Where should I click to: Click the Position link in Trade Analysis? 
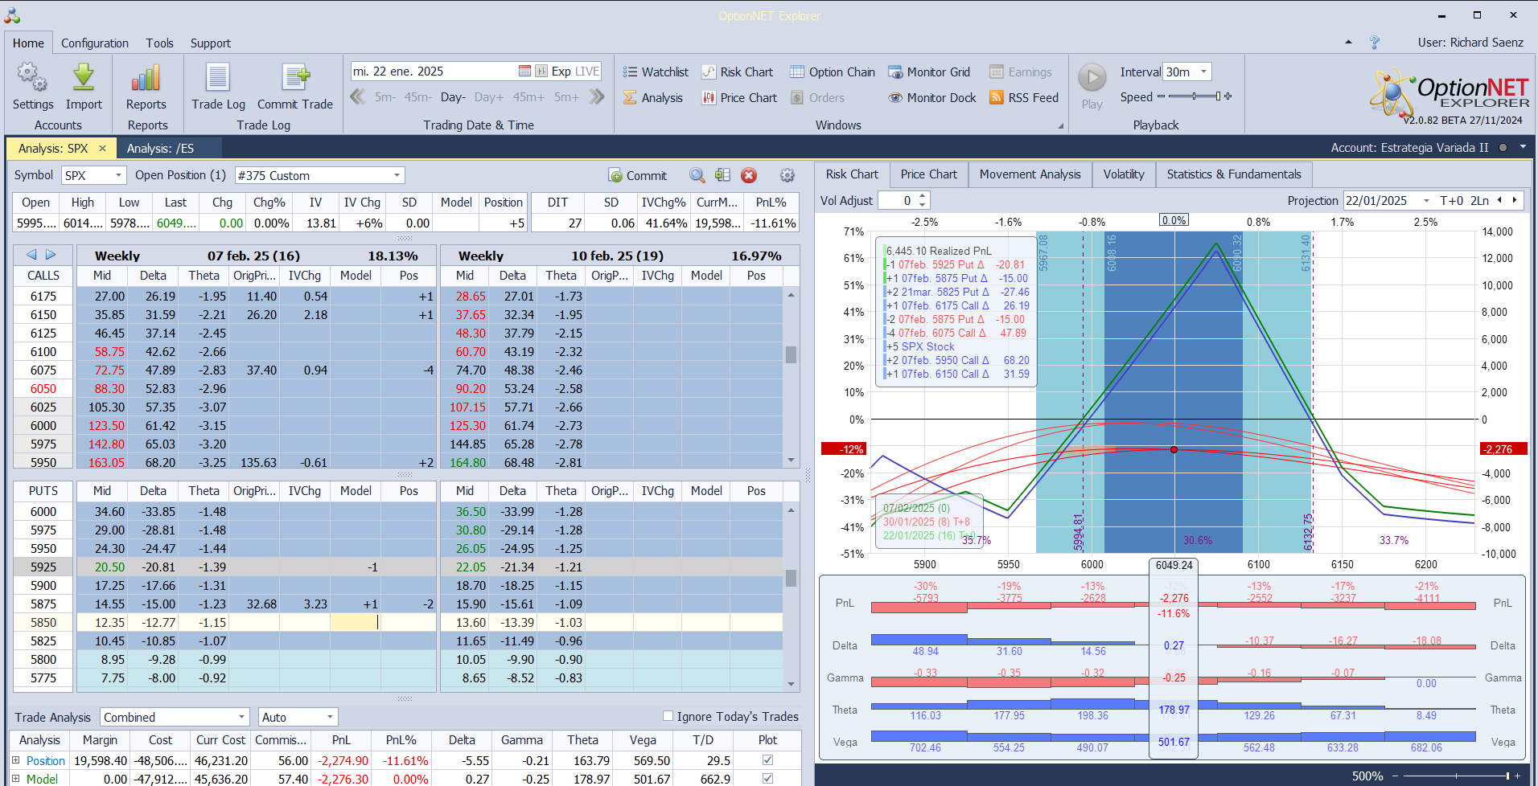(45, 760)
